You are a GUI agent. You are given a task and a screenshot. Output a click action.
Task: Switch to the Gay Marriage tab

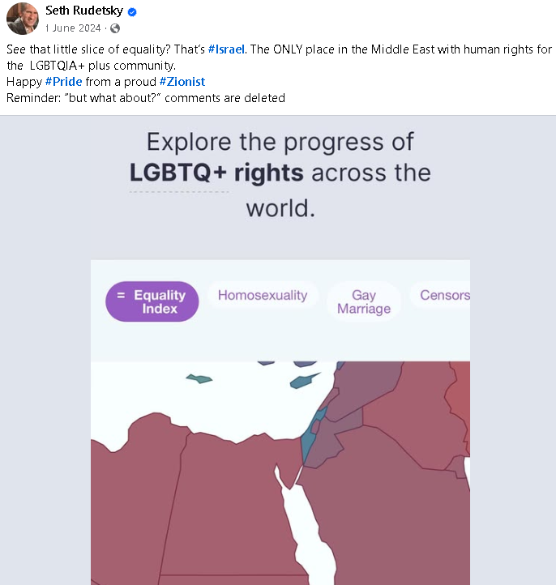click(364, 302)
